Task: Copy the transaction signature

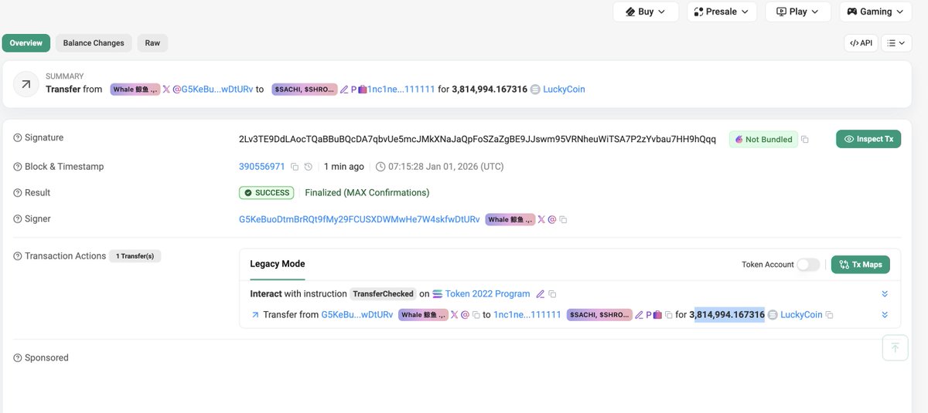Action: click(x=805, y=140)
